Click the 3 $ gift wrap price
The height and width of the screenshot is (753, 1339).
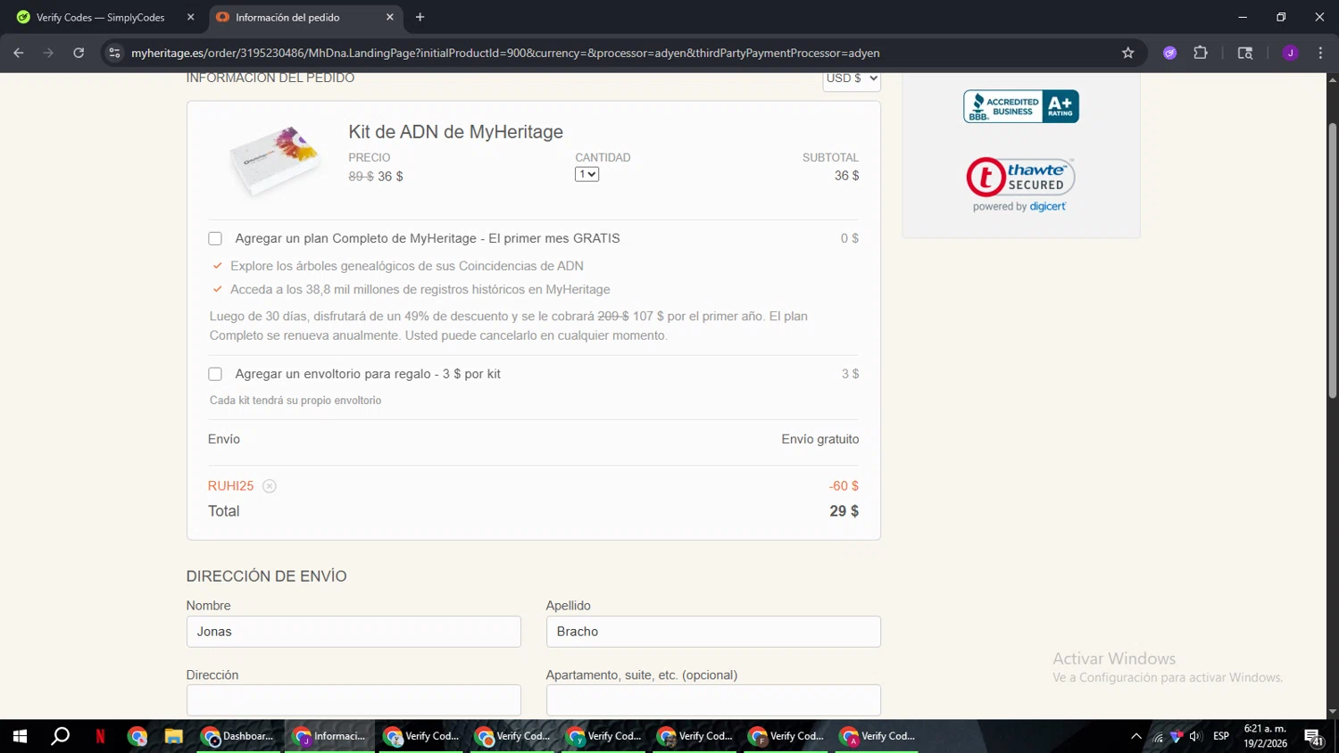point(851,374)
